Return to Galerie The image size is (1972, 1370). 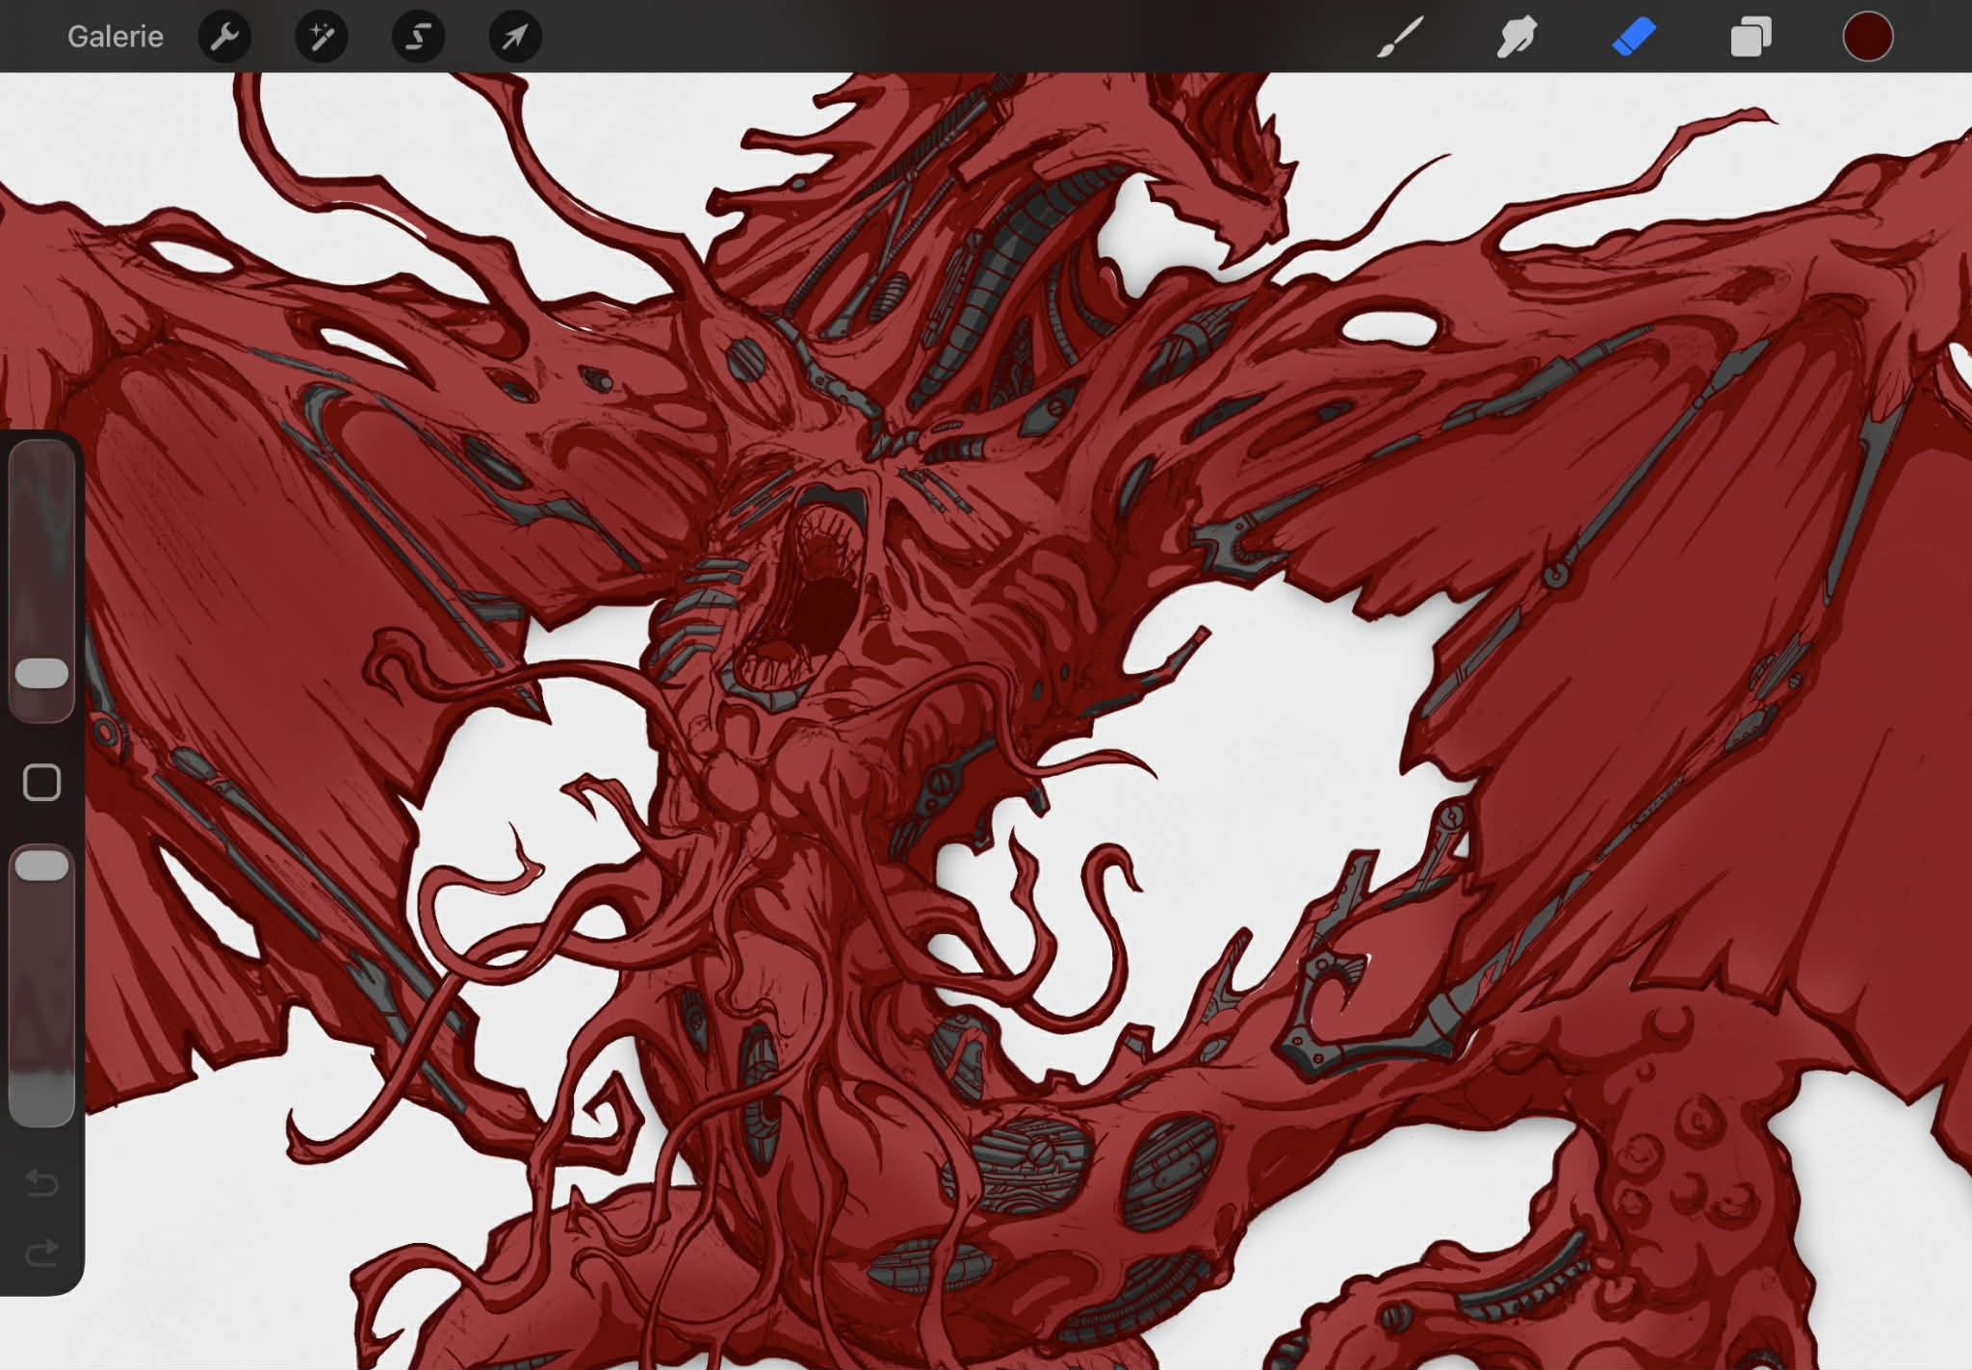(x=115, y=37)
